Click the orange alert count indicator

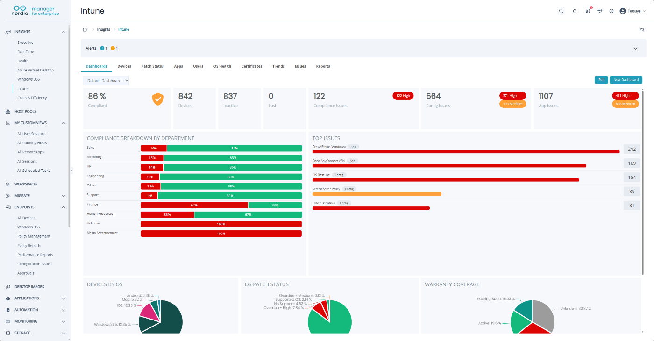pyautogui.click(x=114, y=48)
